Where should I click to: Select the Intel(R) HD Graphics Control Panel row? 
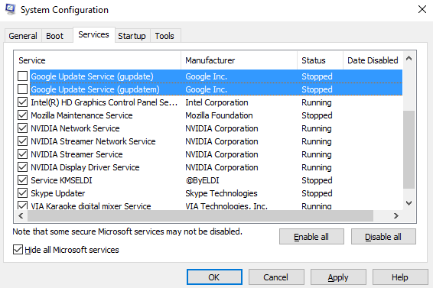coord(104,102)
